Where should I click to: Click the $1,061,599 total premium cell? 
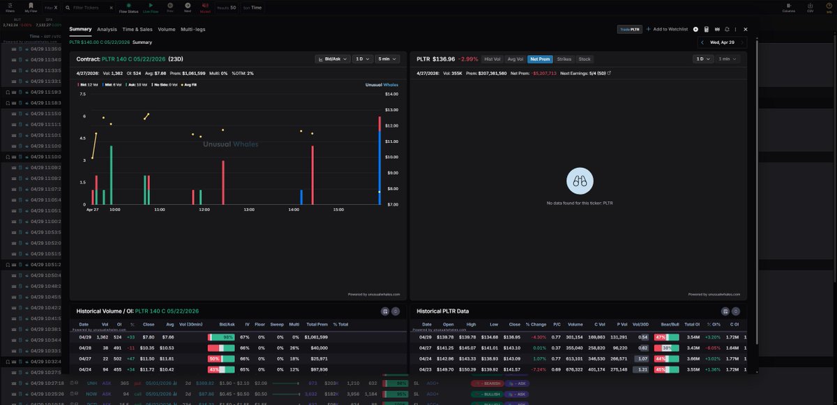pos(316,337)
